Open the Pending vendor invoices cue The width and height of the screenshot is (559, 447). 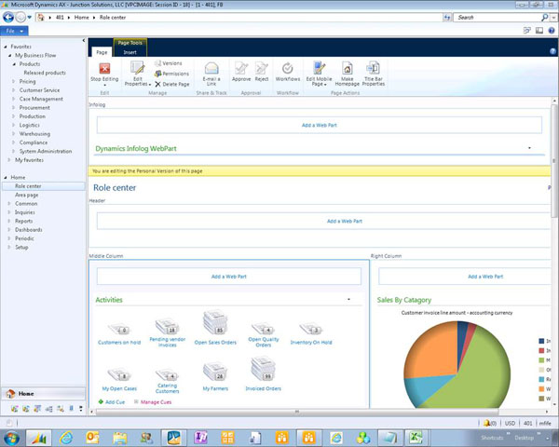point(167,333)
